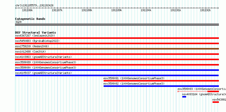
Task: Select the blue bar under esv3599092
Action: pos(161,86)
